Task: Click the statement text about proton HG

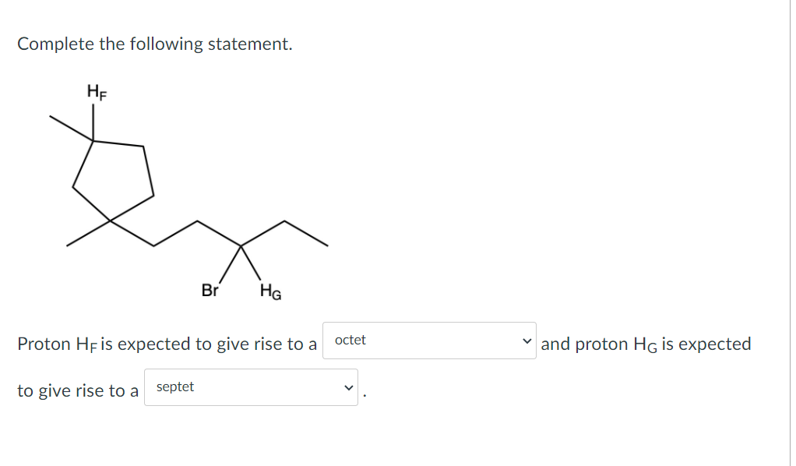Action: [x=646, y=343]
